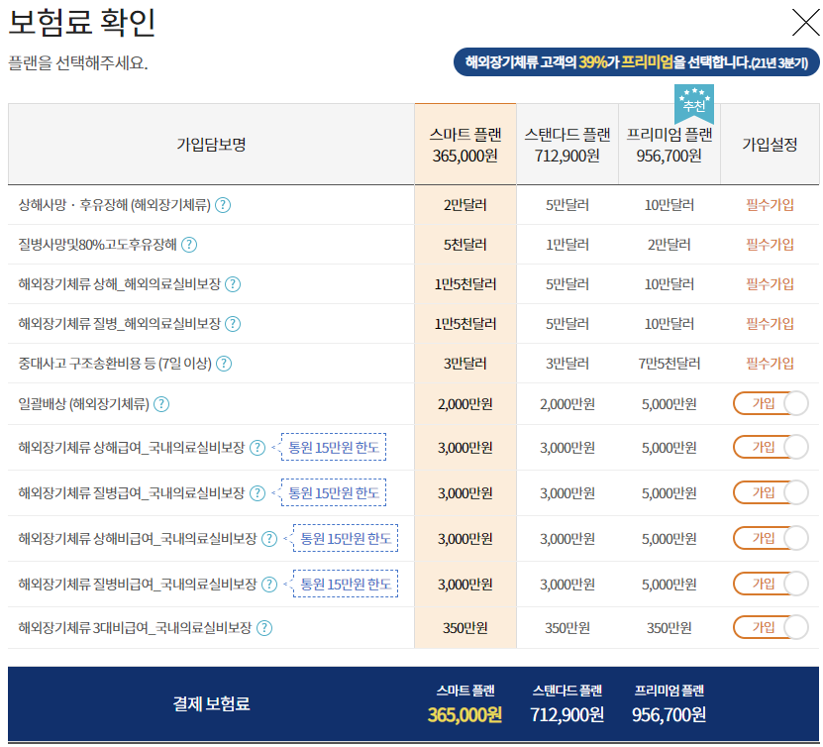Toggle 가입 switch for 3대비급여 국내의료실비
Image resolution: width=823 pixels, height=747 pixels.
[x=771, y=627]
